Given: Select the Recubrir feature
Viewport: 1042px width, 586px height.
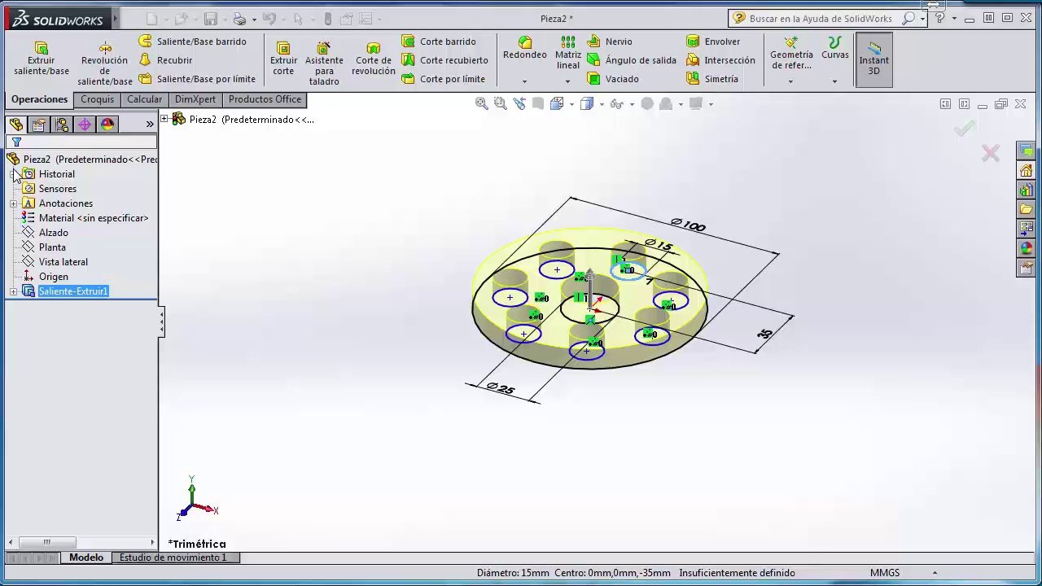Looking at the screenshot, I should (165, 60).
